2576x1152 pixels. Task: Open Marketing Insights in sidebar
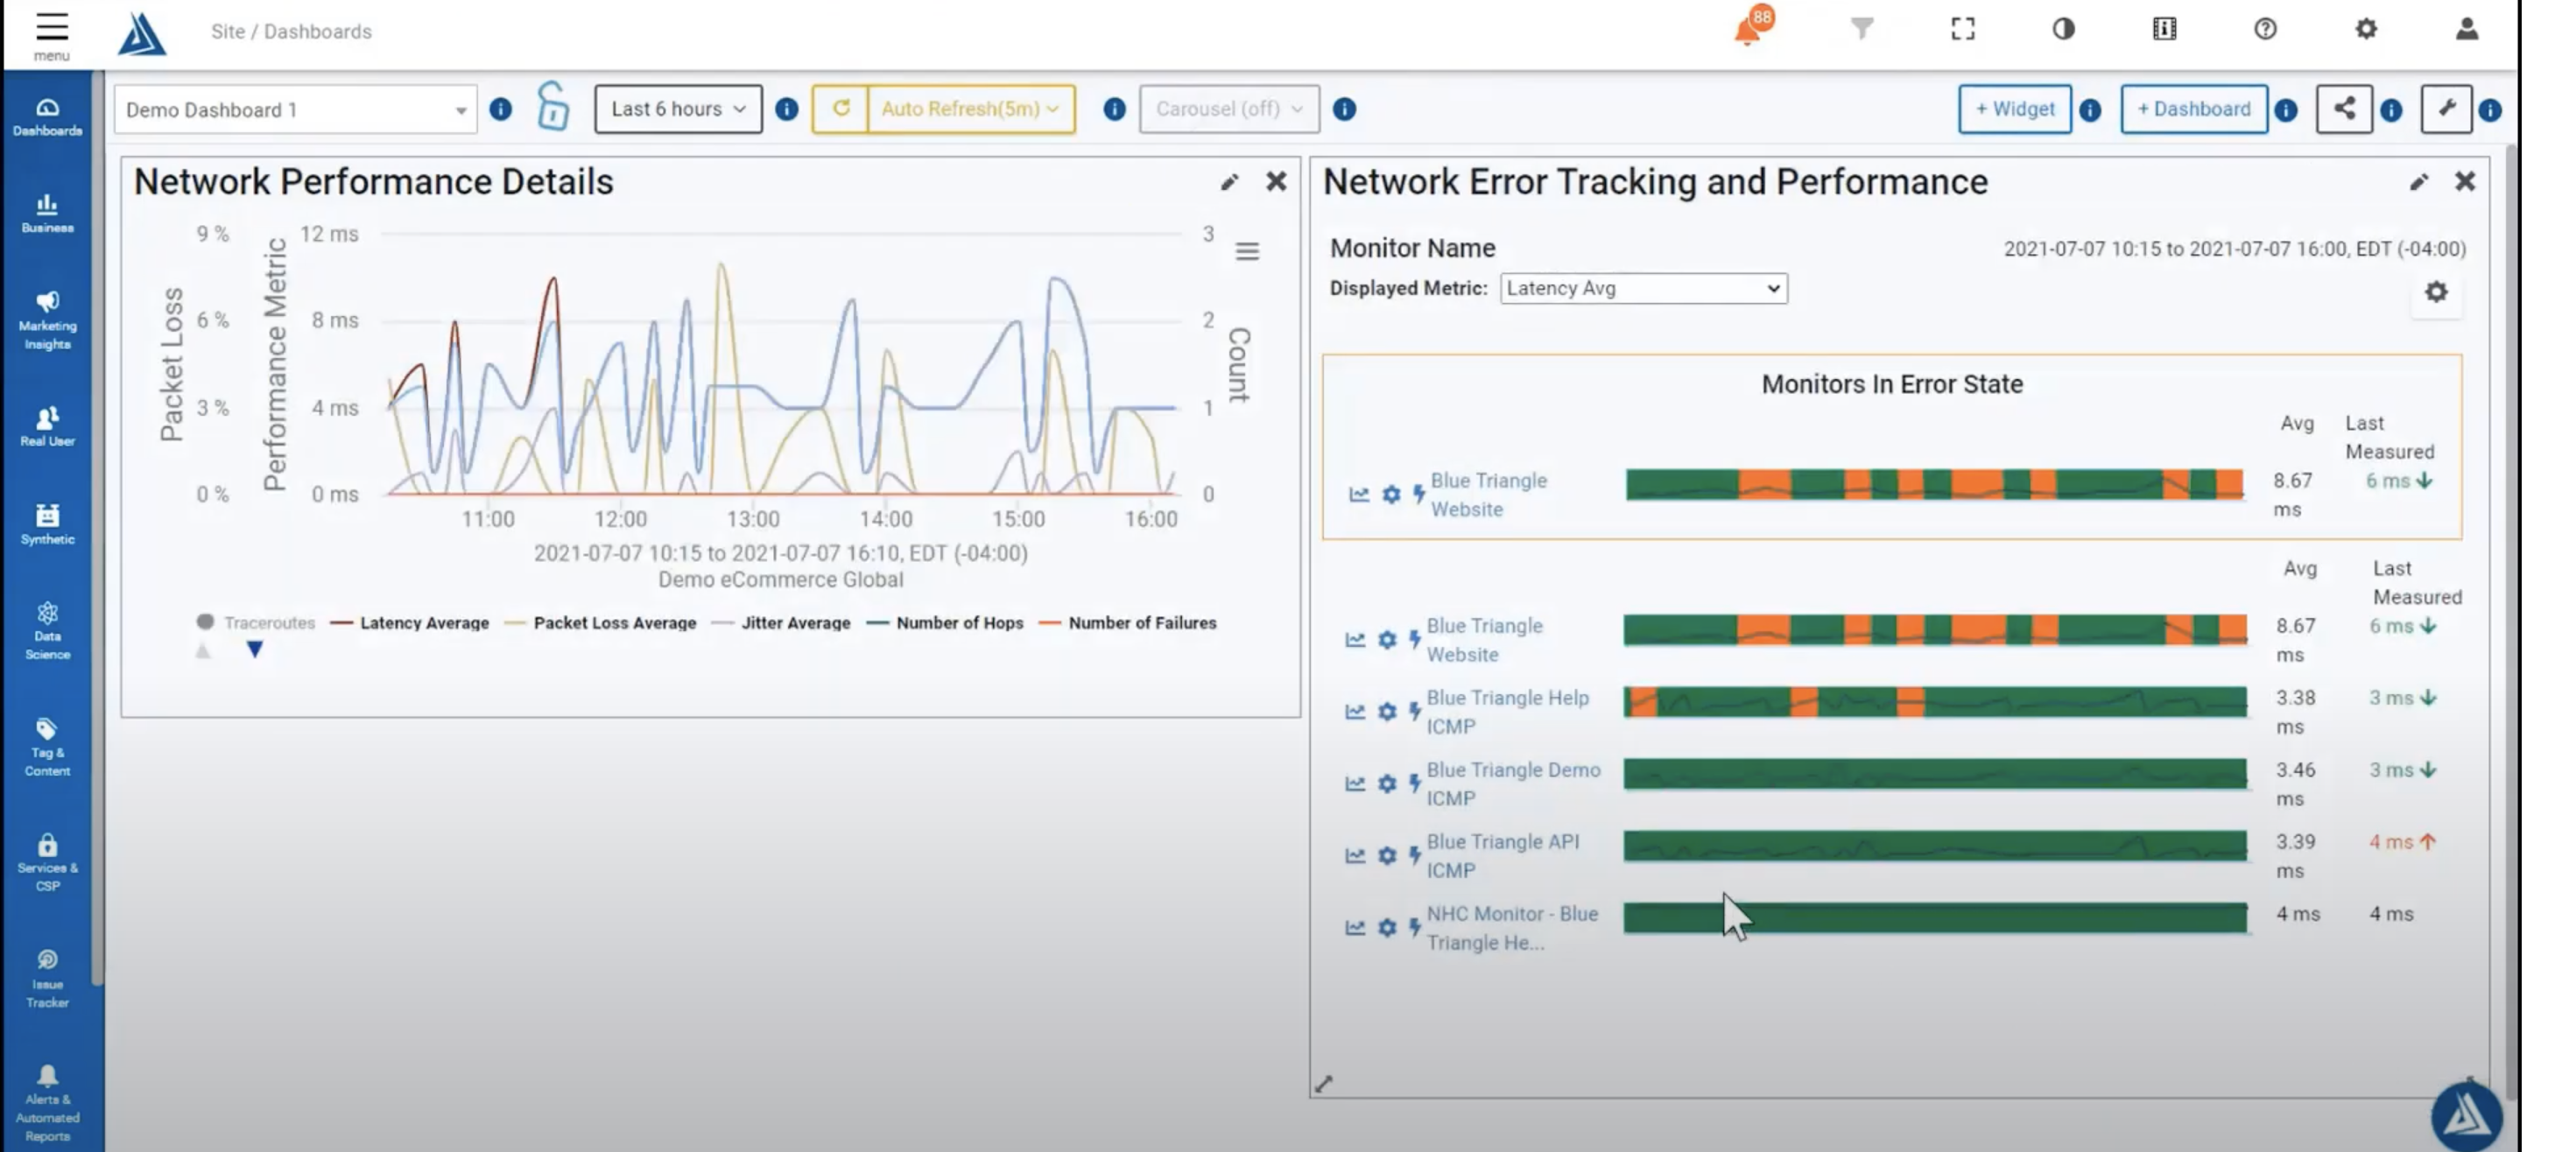[x=47, y=321]
